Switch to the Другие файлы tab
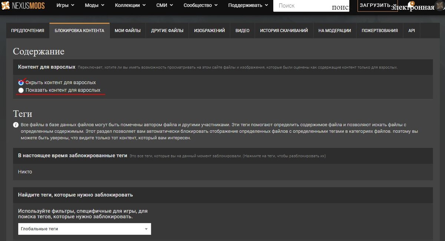445x241 pixels. coord(167,31)
